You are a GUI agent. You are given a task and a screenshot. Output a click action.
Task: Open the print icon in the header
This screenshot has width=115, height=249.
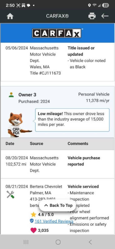[x=92, y=16]
